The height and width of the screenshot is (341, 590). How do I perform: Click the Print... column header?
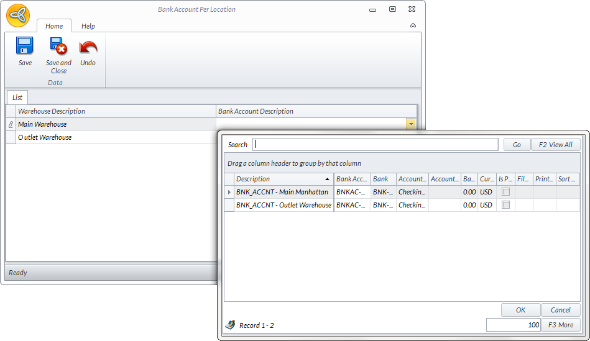point(545,179)
